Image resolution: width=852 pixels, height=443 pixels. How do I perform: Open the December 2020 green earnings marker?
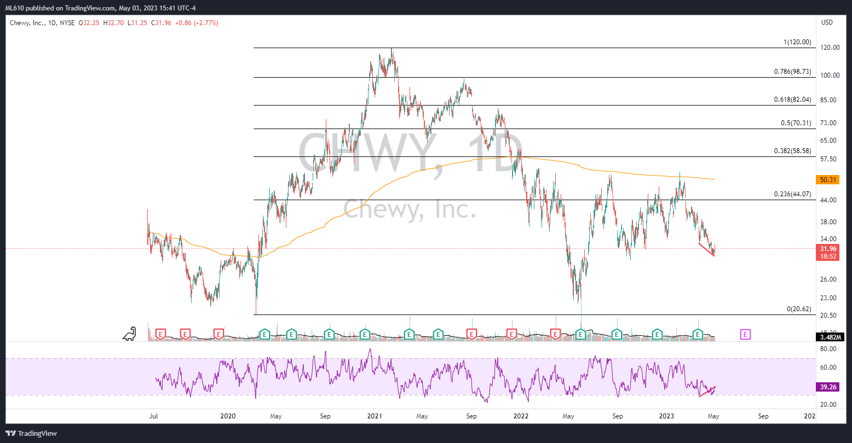[364, 333]
